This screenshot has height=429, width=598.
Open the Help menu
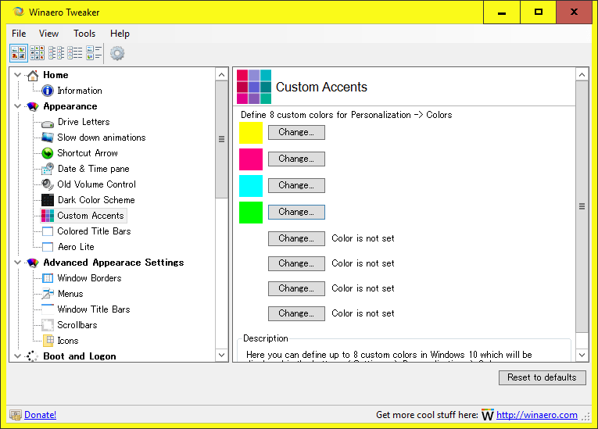[120, 34]
